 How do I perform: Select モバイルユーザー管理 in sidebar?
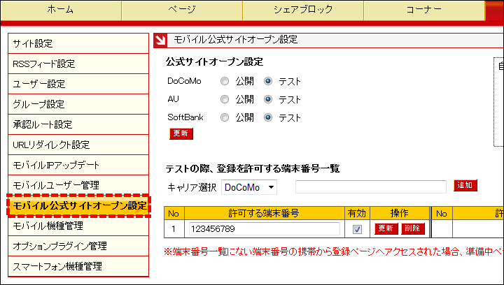coord(78,185)
